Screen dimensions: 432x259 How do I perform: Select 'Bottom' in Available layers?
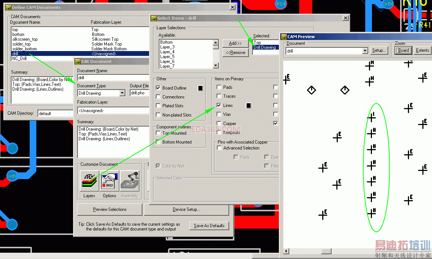186,42
